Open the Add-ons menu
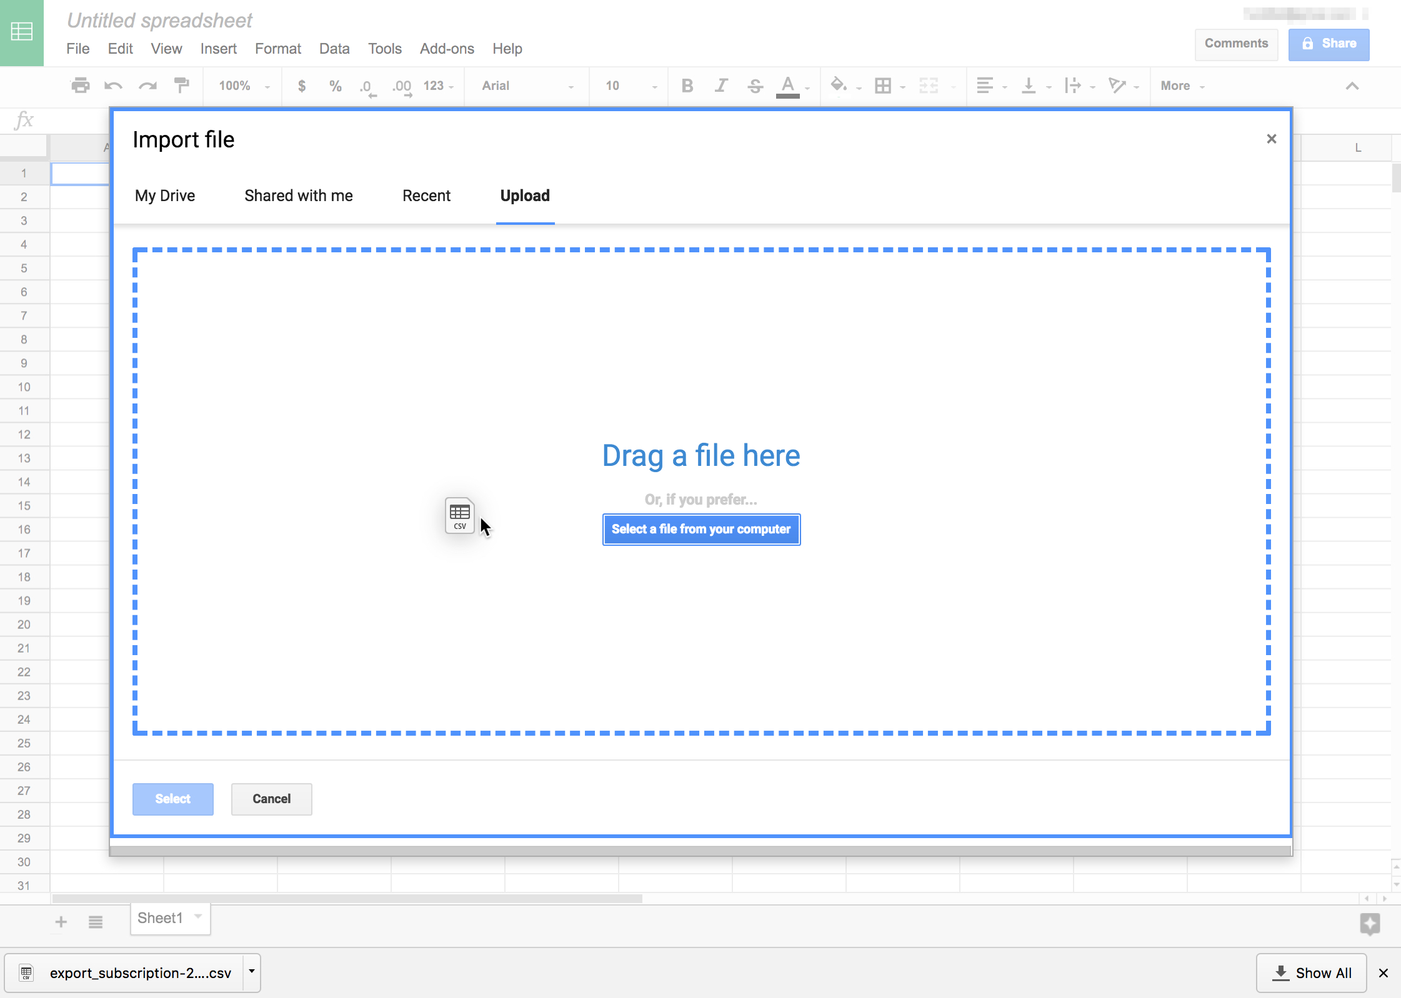This screenshot has height=998, width=1401. tap(447, 49)
